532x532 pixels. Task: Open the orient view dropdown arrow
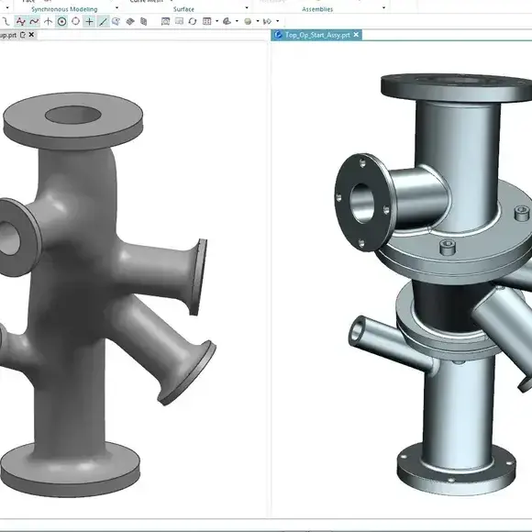click(x=237, y=21)
